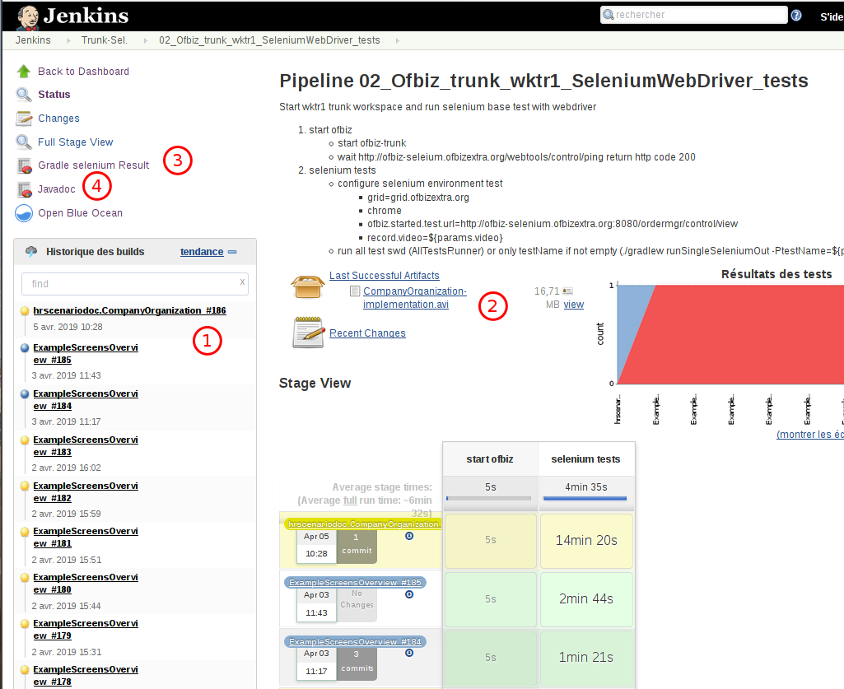This screenshot has height=689, width=844.
Task: Collapse the trend with the minus icon
Action: coord(232,252)
